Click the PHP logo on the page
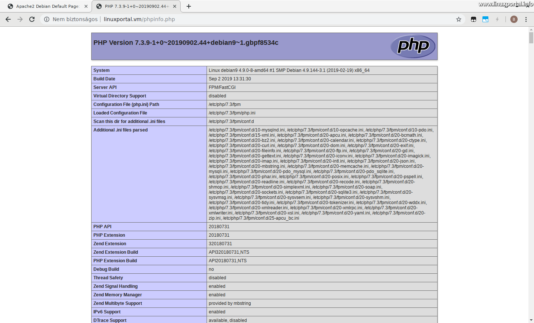 tap(413, 46)
